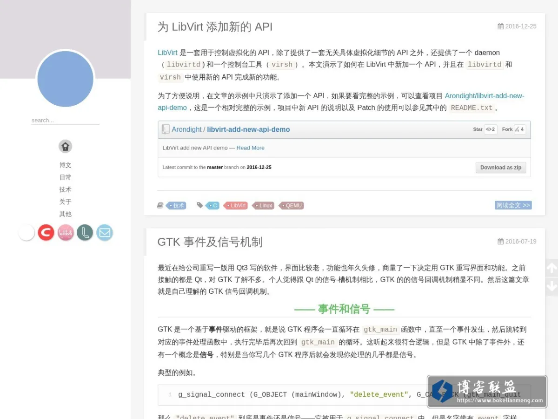The width and height of the screenshot is (558, 419).
Task: Open the 为 LibVirt 添加新的 API post title
Action: coord(215,27)
